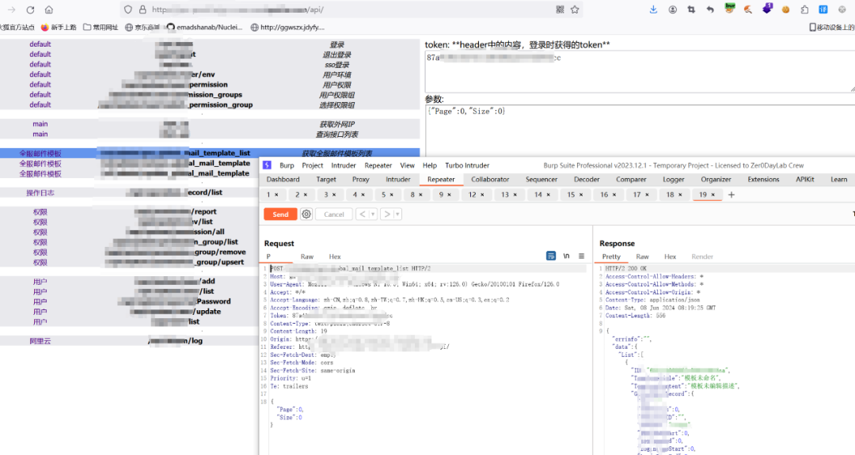Click the 获取外网IP API row
This screenshot has height=455, width=855.
pos(210,124)
